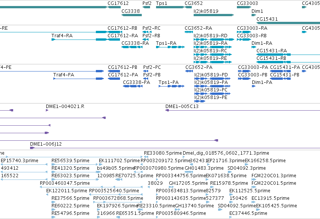
Task: Click the GH17205.5prime EST label
Action: [188, 183]
